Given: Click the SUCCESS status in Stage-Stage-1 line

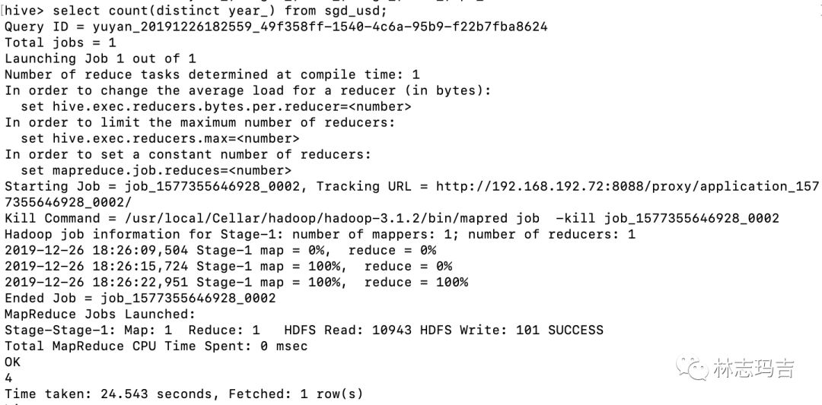Looking at the screenshot, I should pos(575,330).
